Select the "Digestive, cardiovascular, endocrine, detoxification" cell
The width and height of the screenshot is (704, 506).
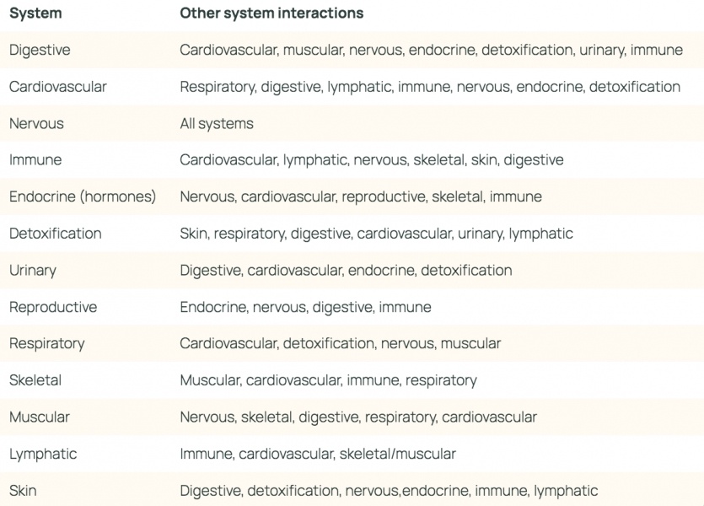[x=346, y=270]
